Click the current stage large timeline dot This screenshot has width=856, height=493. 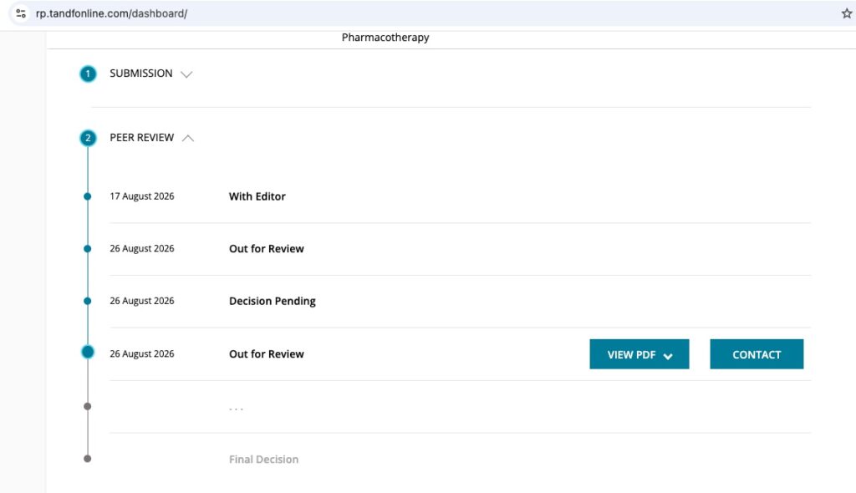point(87,352)
